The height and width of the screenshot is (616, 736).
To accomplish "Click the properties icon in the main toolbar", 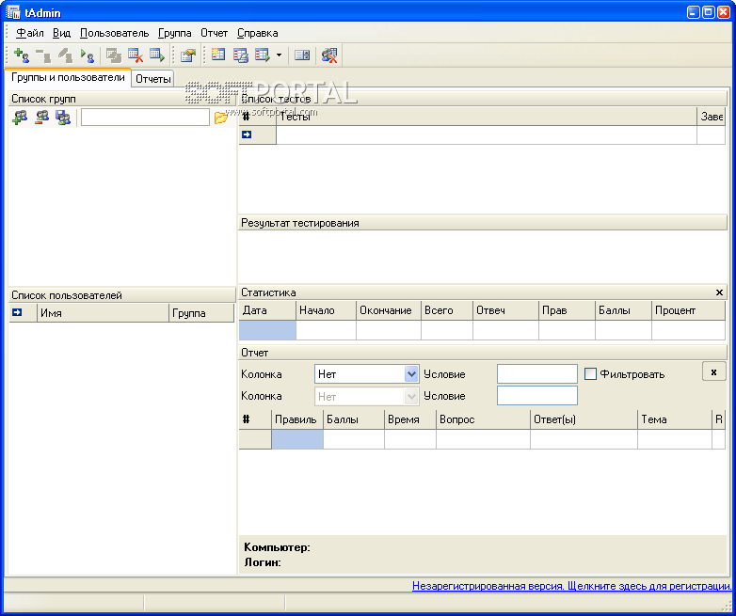I will (187, 55).
